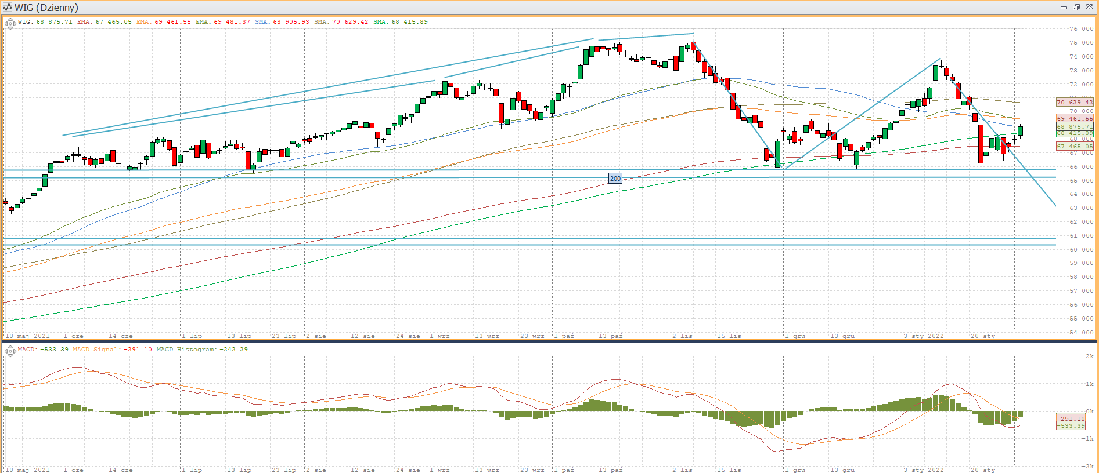
Task: Minimize the WIG chart window
Action: pyautogui.click(x=1064, y=8)
